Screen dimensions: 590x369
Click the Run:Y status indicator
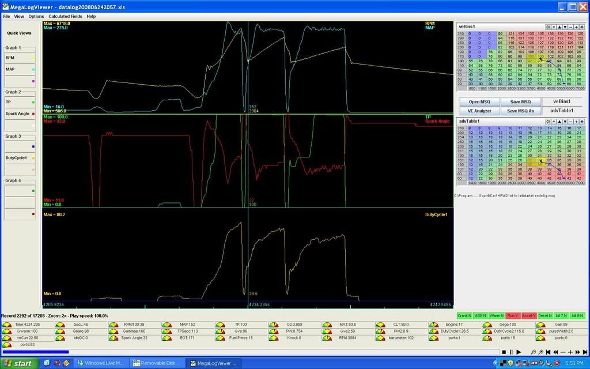tap(512, 315)
